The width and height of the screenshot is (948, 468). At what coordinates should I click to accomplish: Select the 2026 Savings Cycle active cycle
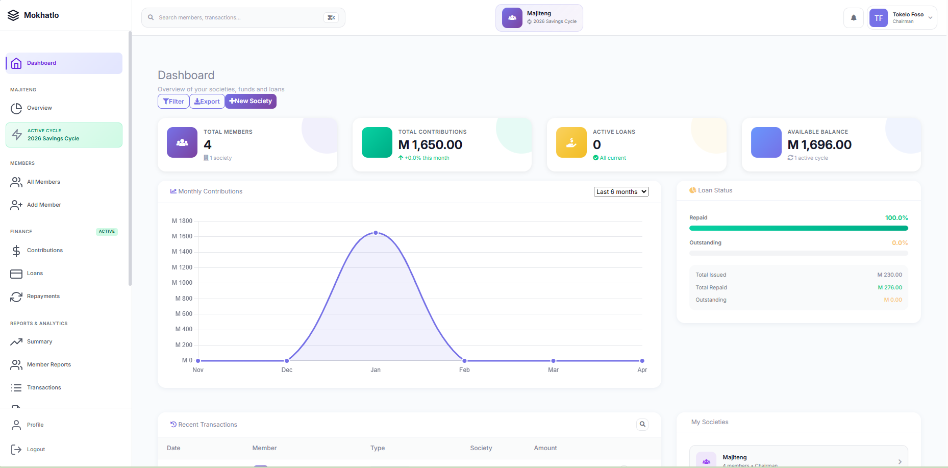[64, 135]
